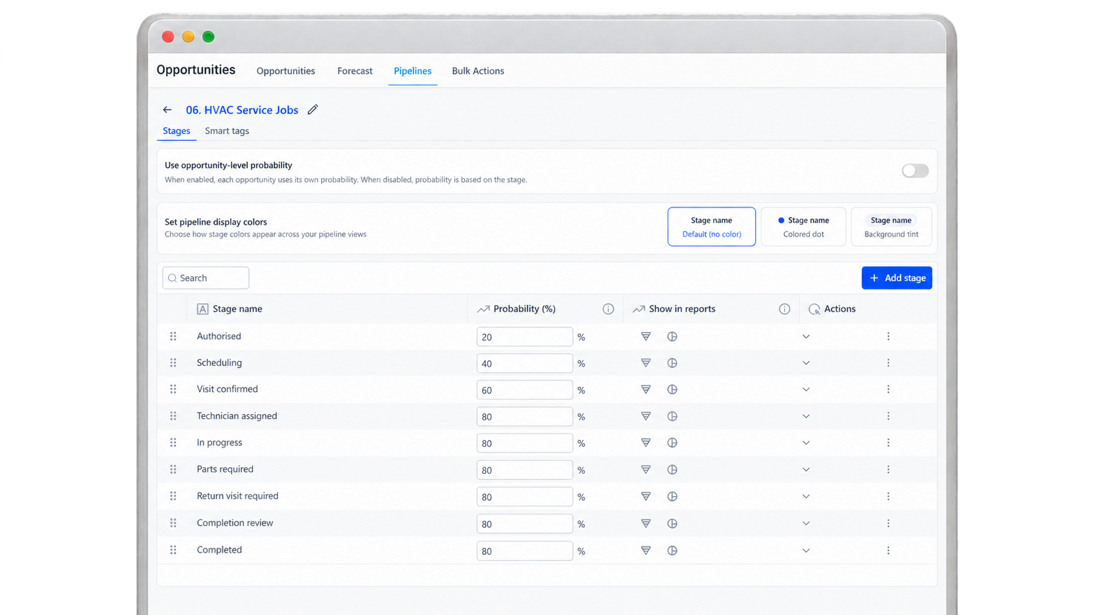1093x615 pixels.
Task: Open the three-dot menu for Visit confirmed
Action: coord(888,390)
